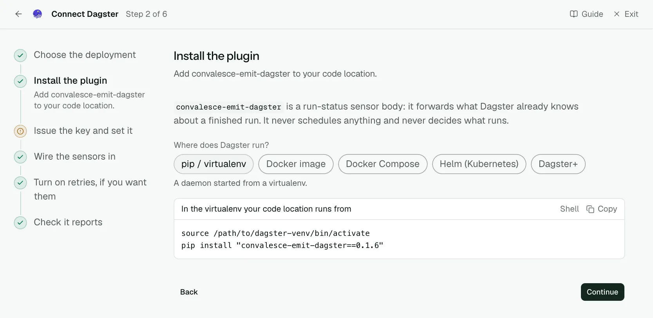This screenshot has height=318, width=653.
Task: Click 'Where does Dagster run?' label
Action: [x=221, y=145]
